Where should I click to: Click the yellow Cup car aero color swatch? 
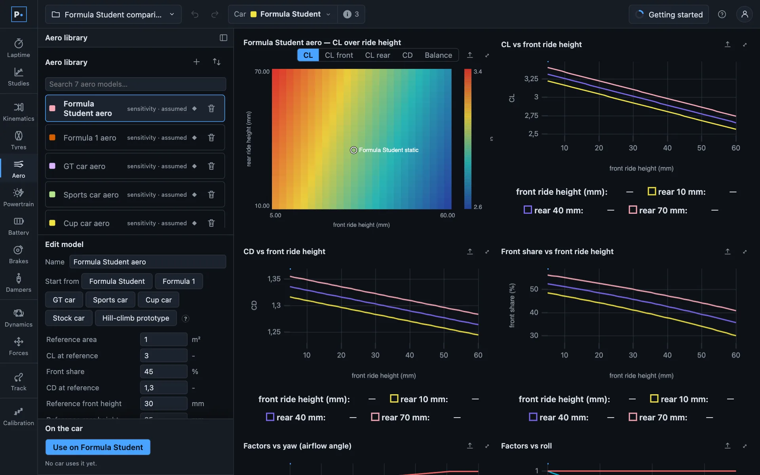52,223
